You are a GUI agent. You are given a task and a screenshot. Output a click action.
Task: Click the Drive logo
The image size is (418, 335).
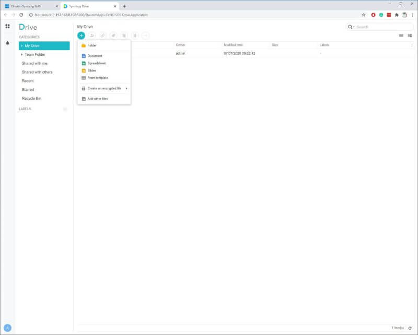28,27
